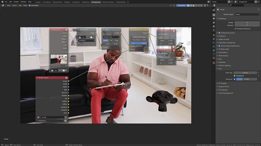Image resolution: width=261 pixels, height=146 pixels.
Task: Click the Blender logo icon in menu bar
Action: pos(2,2)
